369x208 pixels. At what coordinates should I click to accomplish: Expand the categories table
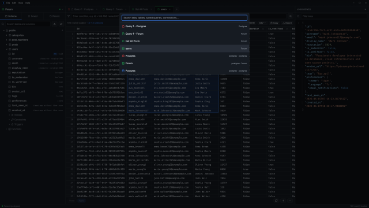point(6,35)
